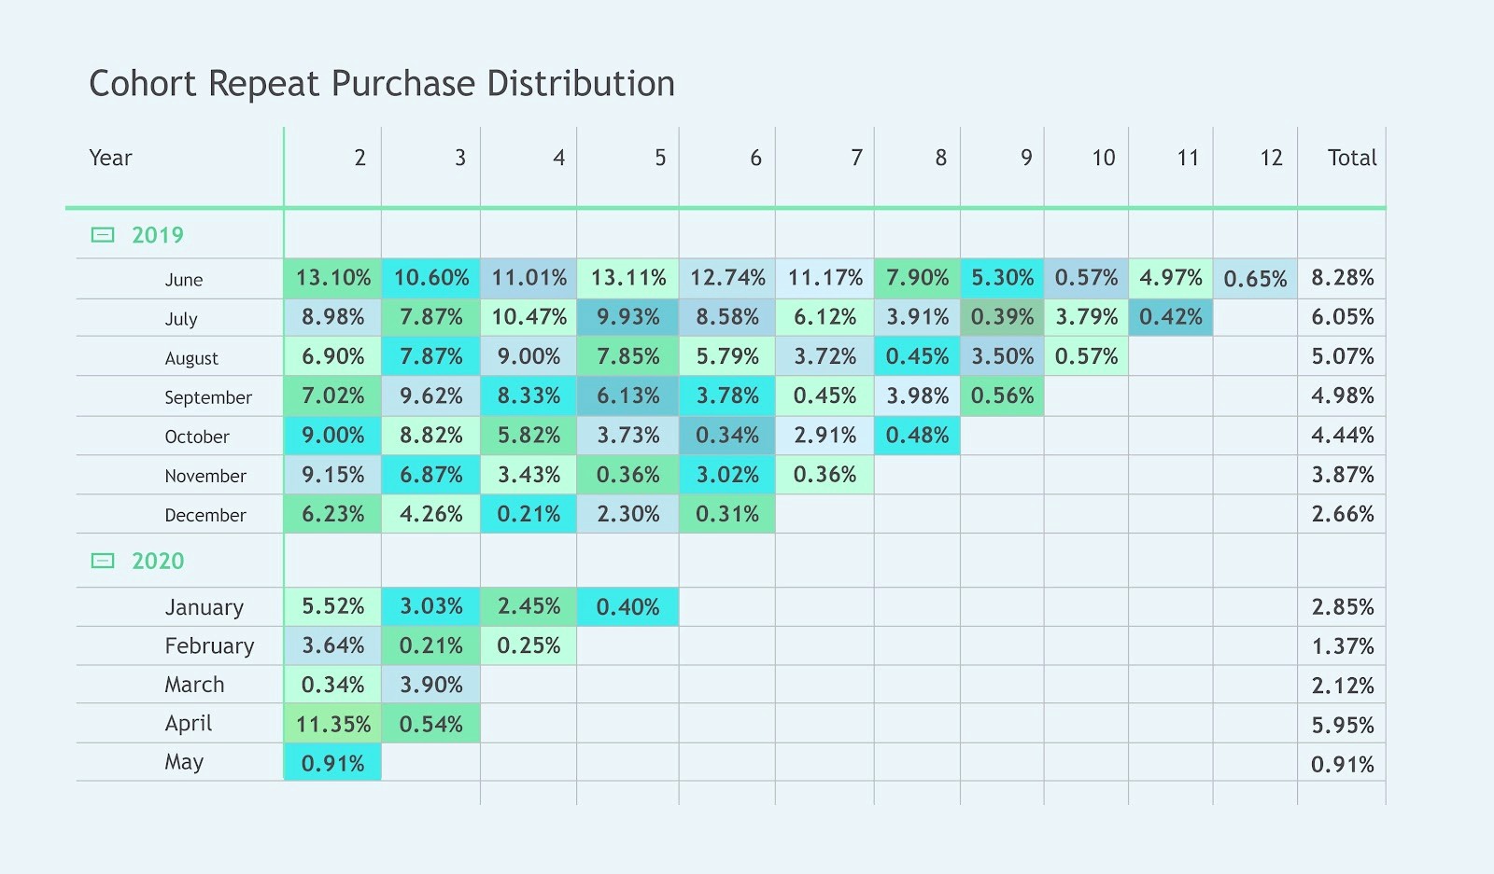Click the Total column header

[1352, 158]
